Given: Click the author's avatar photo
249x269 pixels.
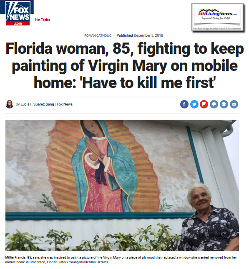Looking at the screenshot, I should tap(10, 104).
